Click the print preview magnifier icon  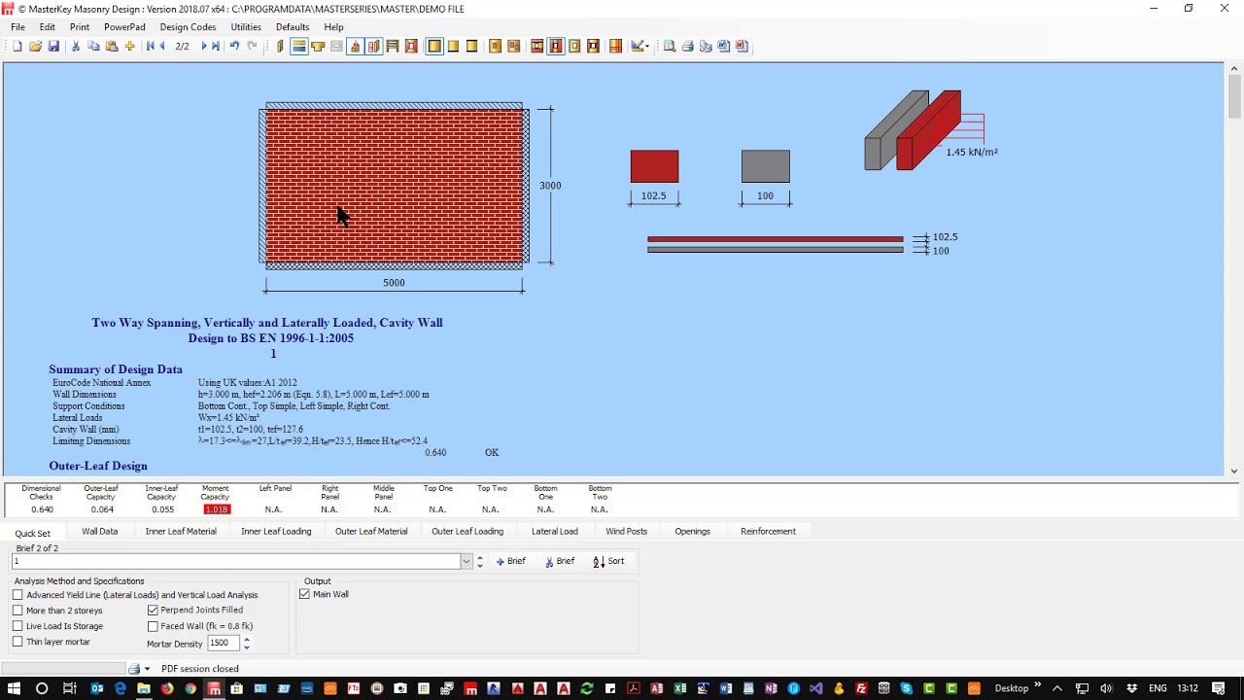pos(670,46)
